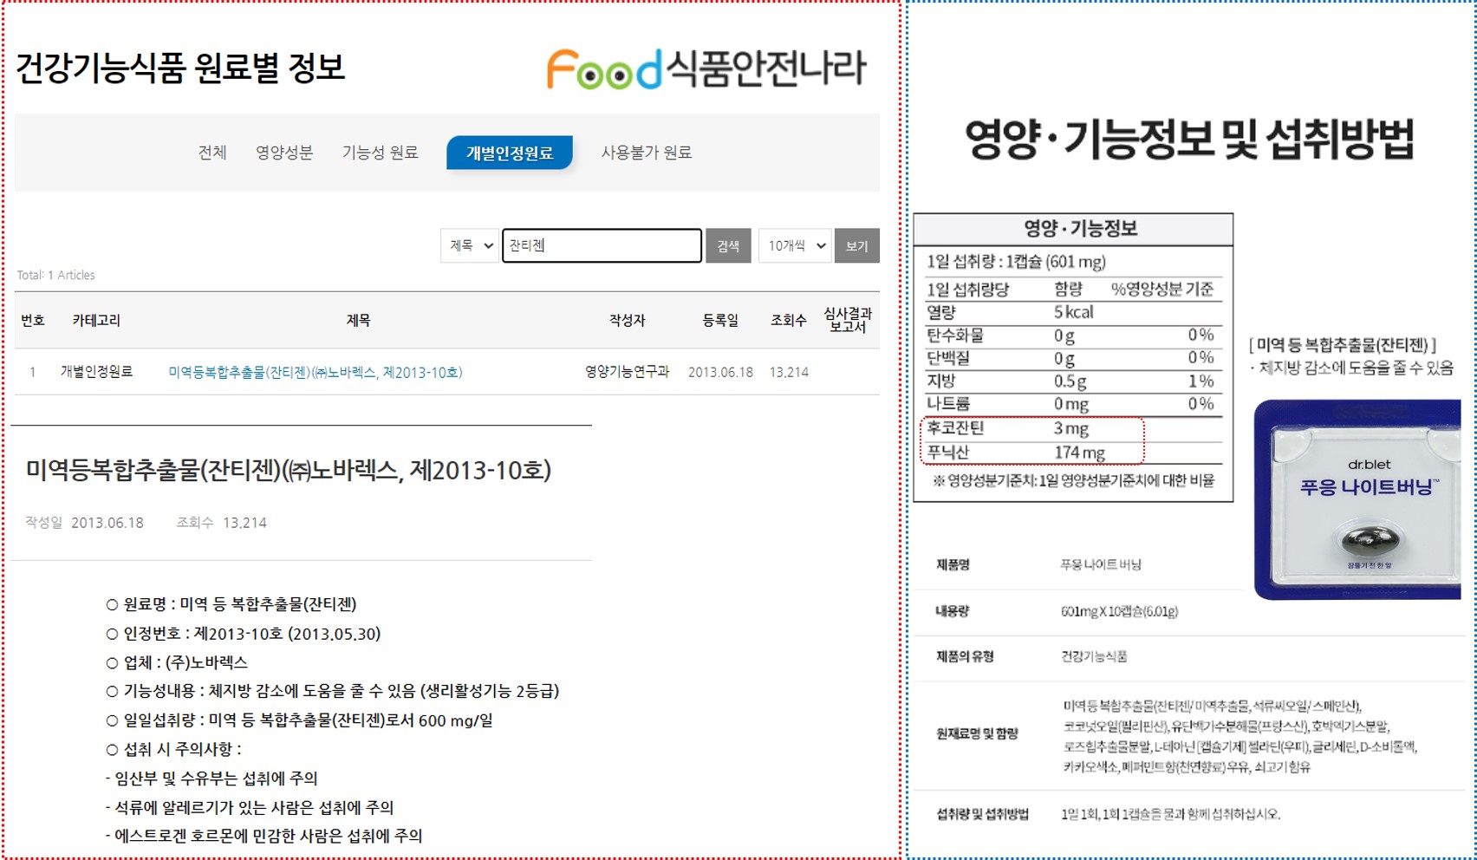Click the 작성자 column header

coord(627,320)
